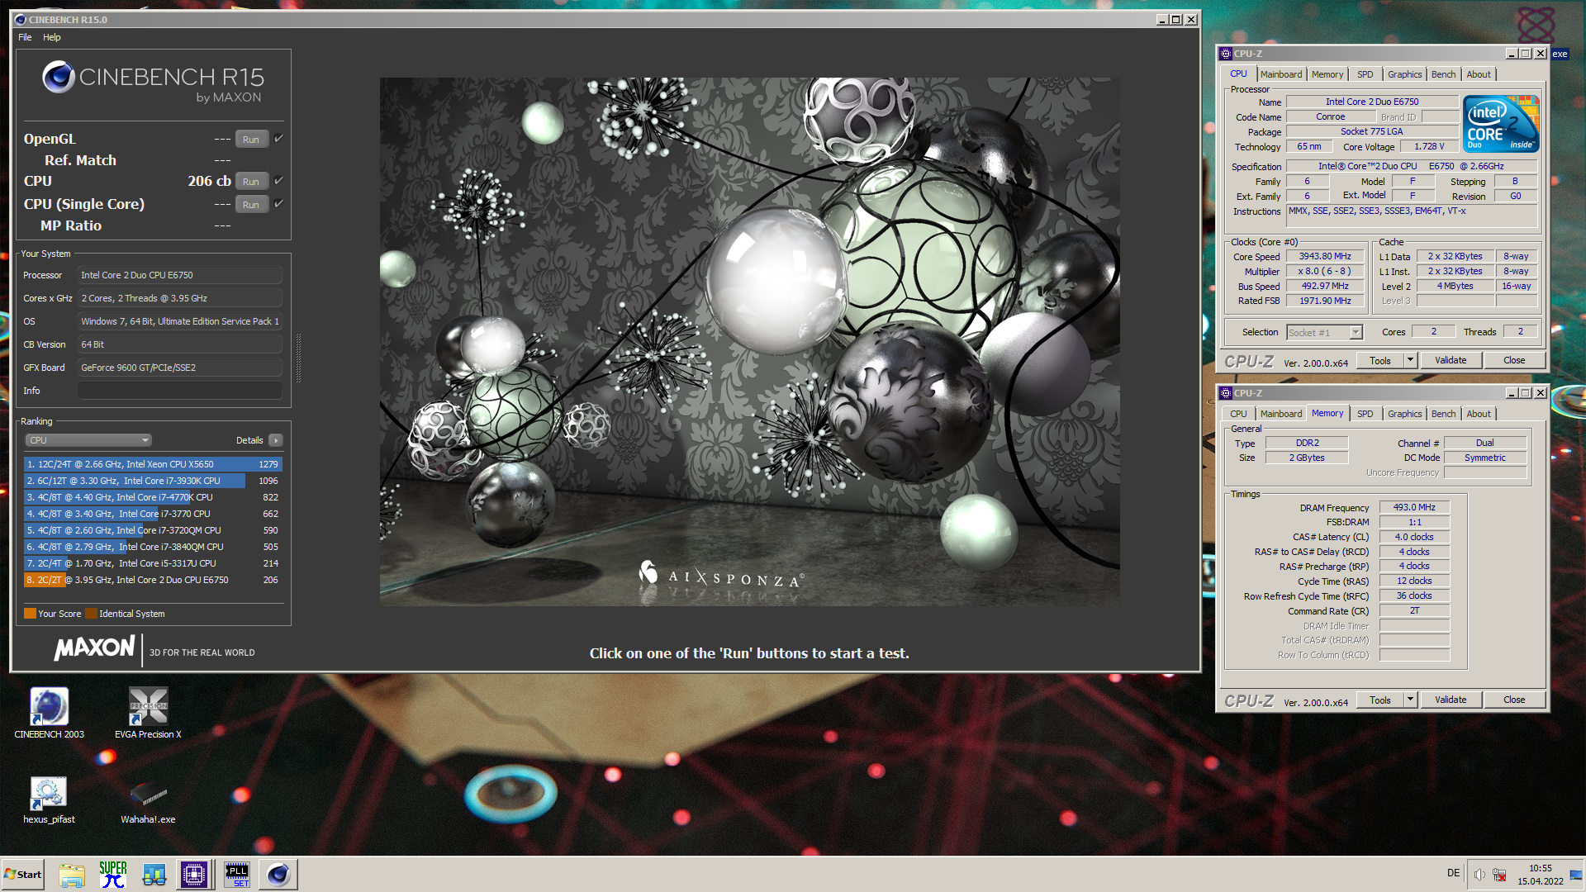The width and height of the screenshot is (1586, 892).
Task: Click Close button in bottom CPU-Z
Action: pyautogui.click(x=1514, y=700)
